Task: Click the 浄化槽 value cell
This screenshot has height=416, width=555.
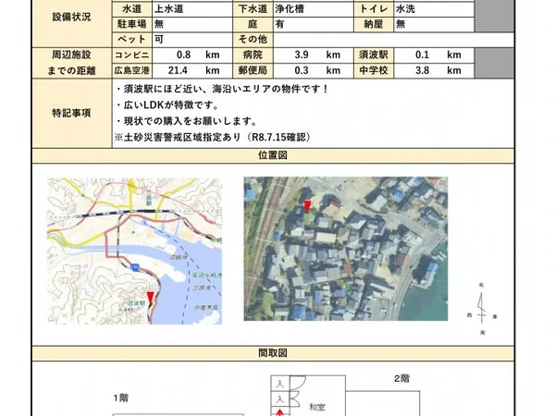Action: 314,9
